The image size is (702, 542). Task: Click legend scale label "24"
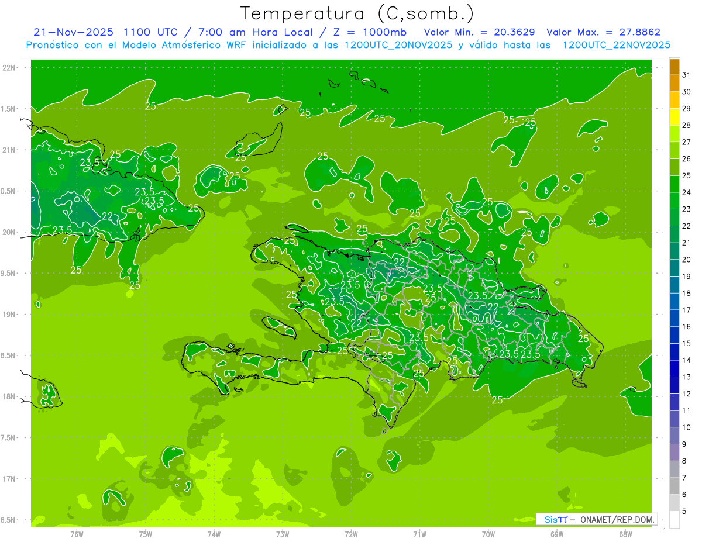click(687, 192)
